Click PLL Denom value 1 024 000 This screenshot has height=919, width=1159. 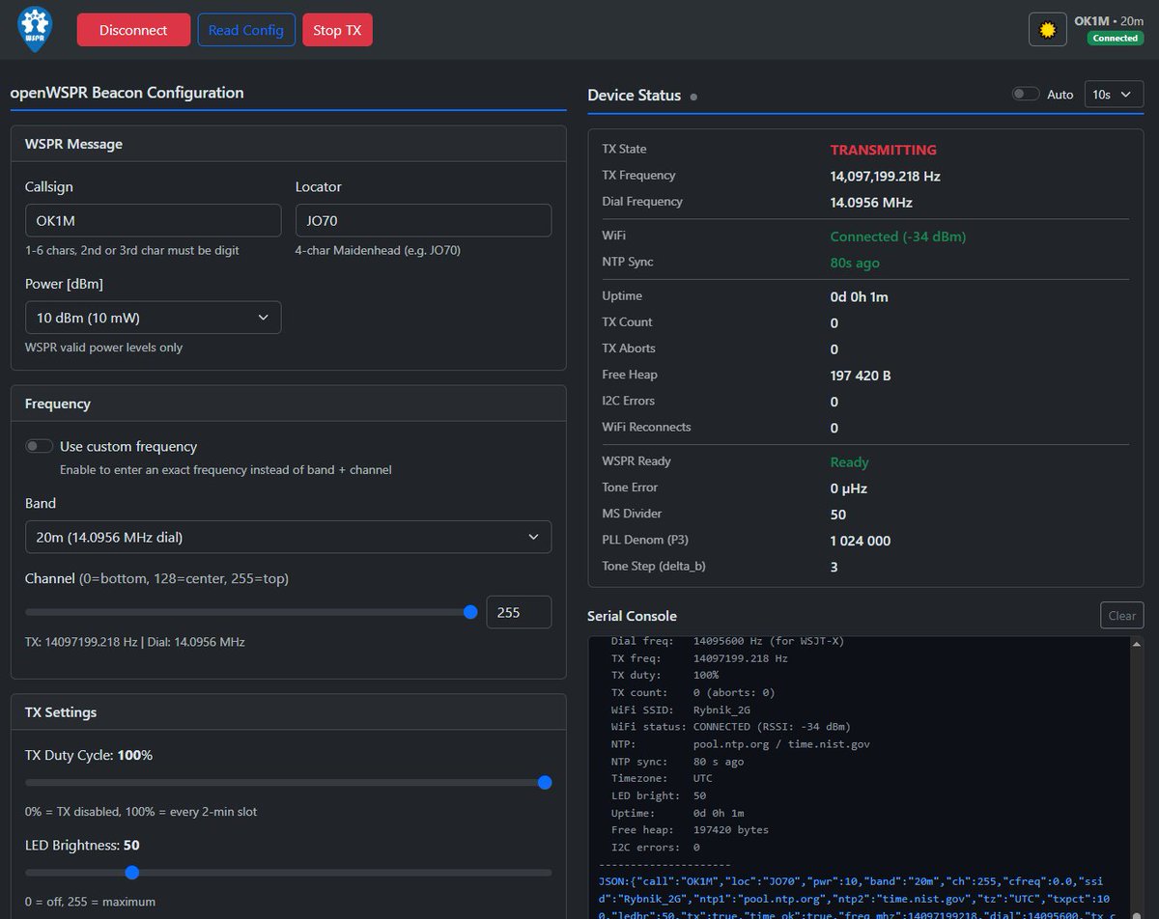click(861, 541)
